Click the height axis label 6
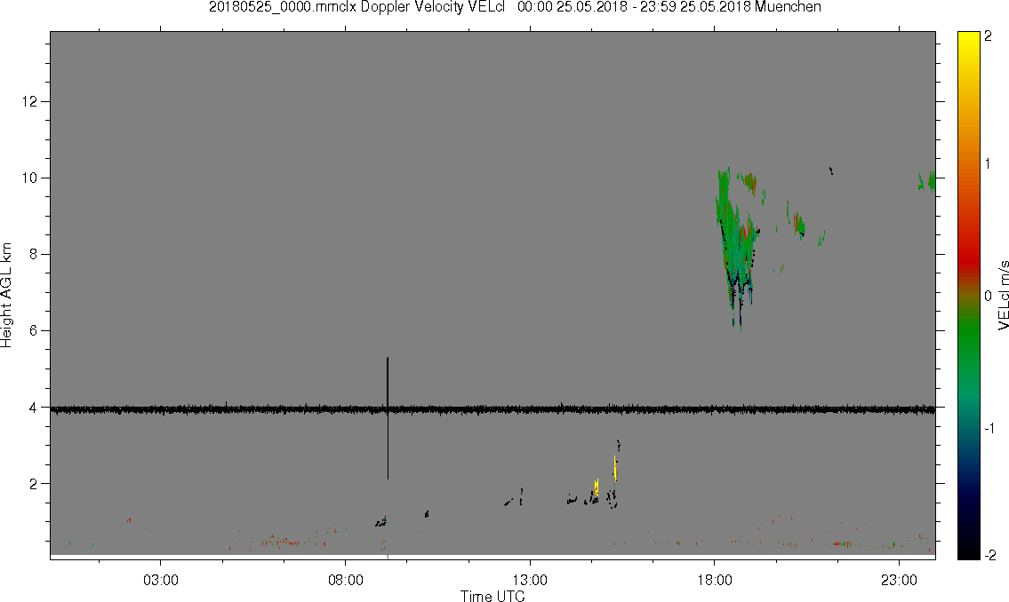 (x=34, y=331)
